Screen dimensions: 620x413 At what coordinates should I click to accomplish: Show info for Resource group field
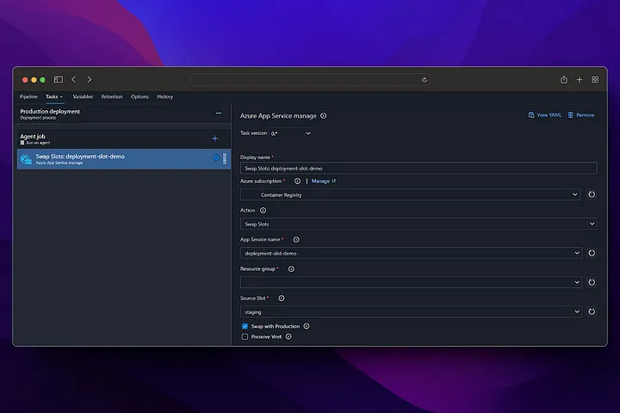[291, 268]
